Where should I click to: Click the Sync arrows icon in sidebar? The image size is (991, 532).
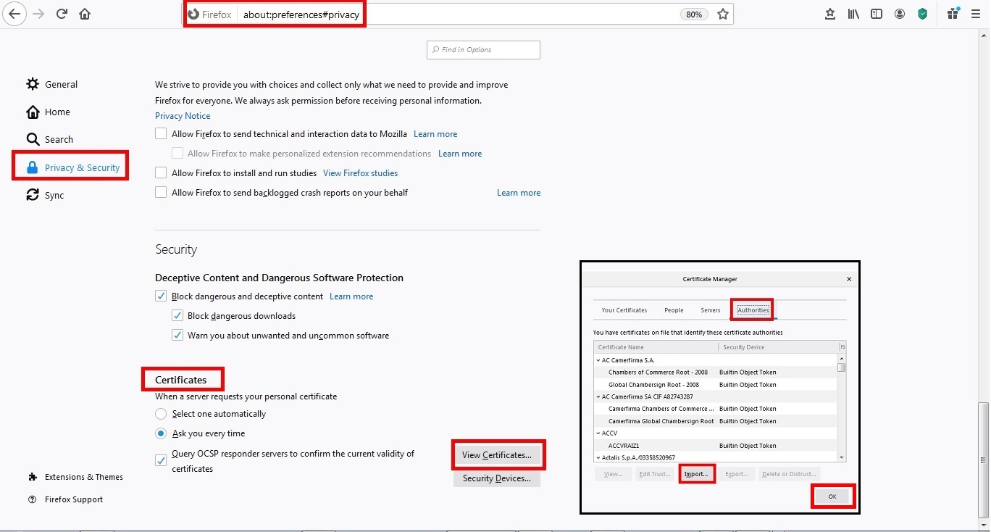pos(33,195)
